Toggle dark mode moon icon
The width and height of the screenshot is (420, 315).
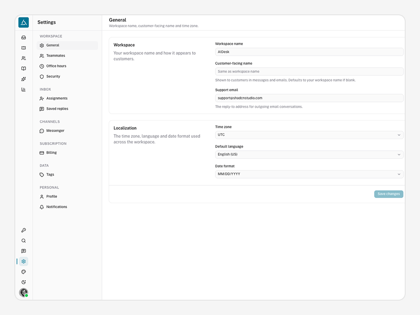pyautogui.click(x=24, y=282)
